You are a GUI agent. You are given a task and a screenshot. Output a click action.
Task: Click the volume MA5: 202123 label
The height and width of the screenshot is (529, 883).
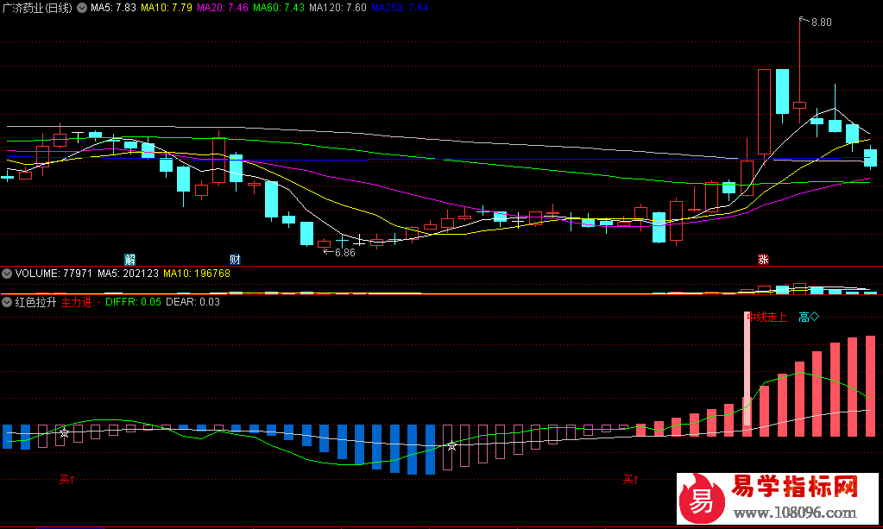(128, 274)
